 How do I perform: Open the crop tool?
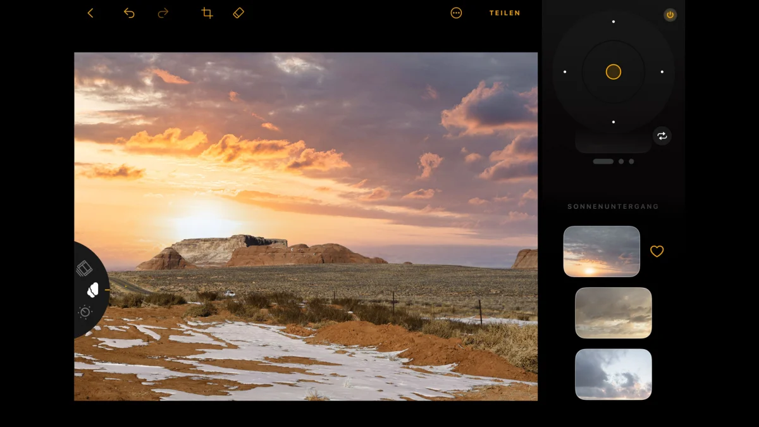pos(207,13)
